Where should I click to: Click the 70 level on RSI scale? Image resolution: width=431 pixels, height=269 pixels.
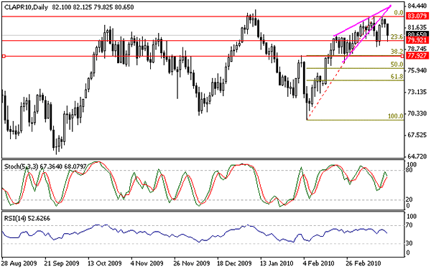pos(409,225)
